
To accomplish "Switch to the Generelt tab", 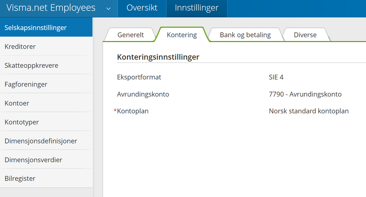I will [x=131, y=35].
